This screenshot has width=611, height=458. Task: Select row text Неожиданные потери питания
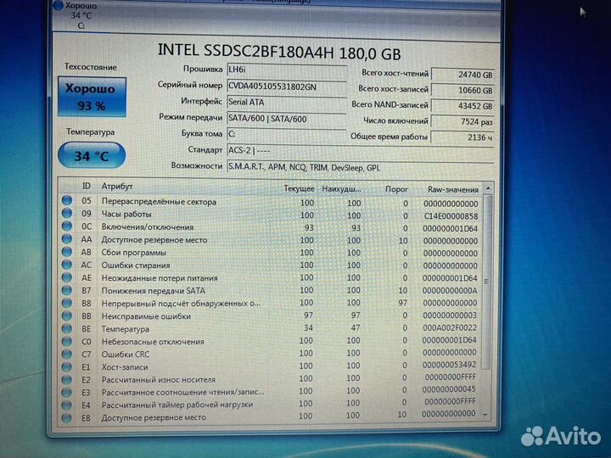pyautogui.click(x=160, y=278)
